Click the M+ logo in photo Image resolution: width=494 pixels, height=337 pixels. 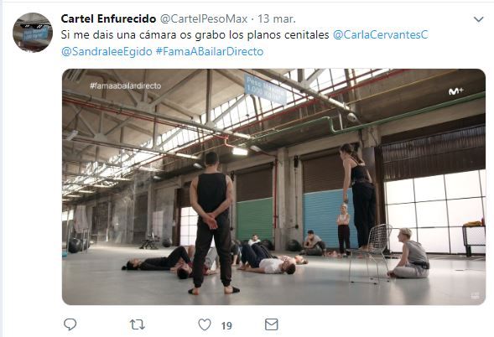click(456, 91)
